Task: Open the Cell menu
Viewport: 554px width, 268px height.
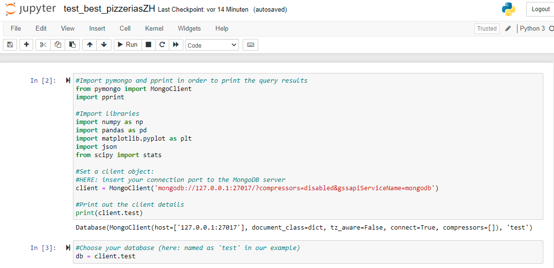Action: pyautogui.click(x=125, y=29)
